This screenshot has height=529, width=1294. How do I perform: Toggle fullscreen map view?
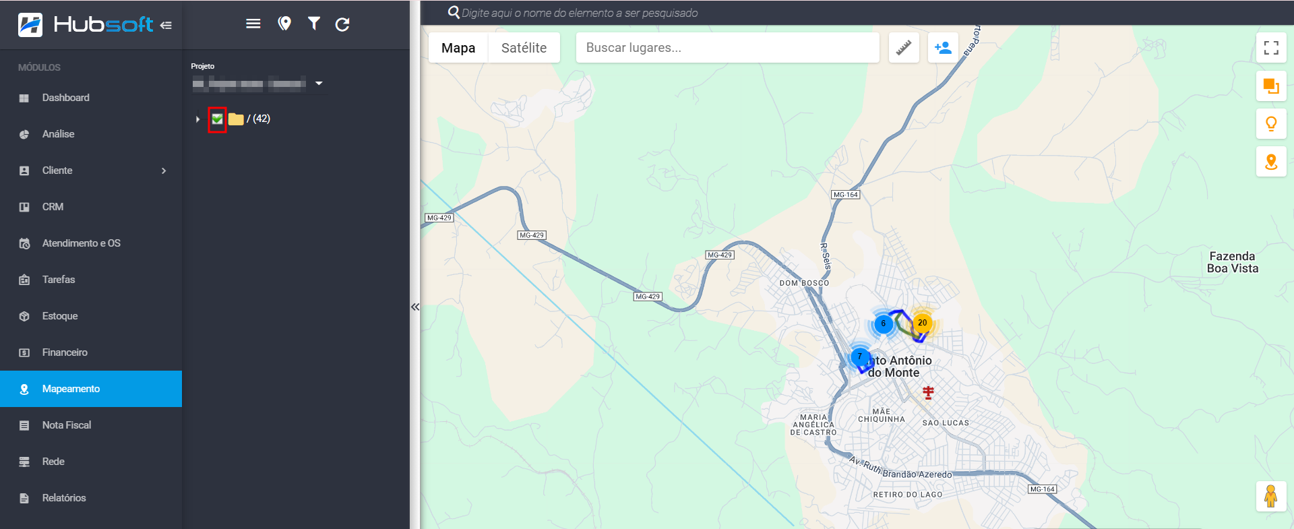pos(1271,48)
